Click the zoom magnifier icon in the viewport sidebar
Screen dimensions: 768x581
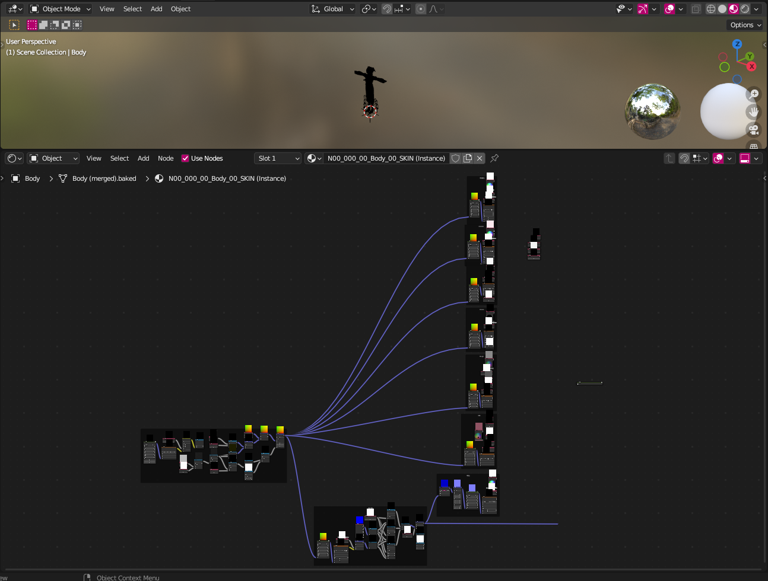pyautogui.click(x=754, y=94)
